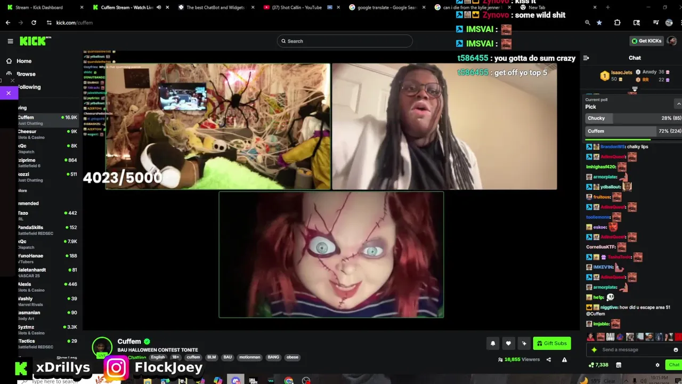Close the purple X overlay button
The height and width of the screenshot is (384, 682).
pos(9,93)
